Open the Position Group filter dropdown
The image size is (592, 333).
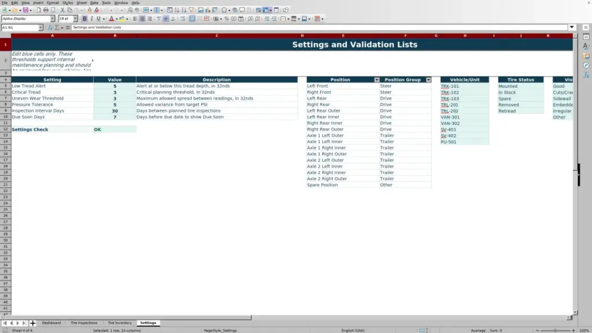point(428,80)
